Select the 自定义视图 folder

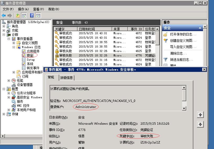30,43
